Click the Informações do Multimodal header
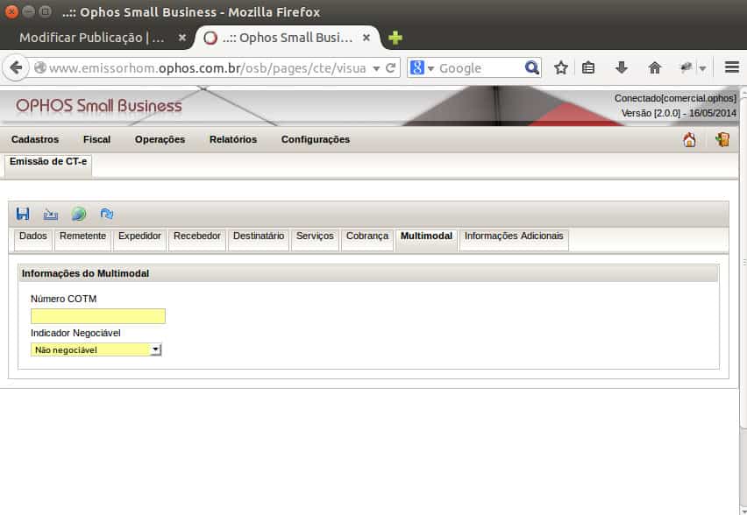The image size is (747, 515). coord(367,273)
